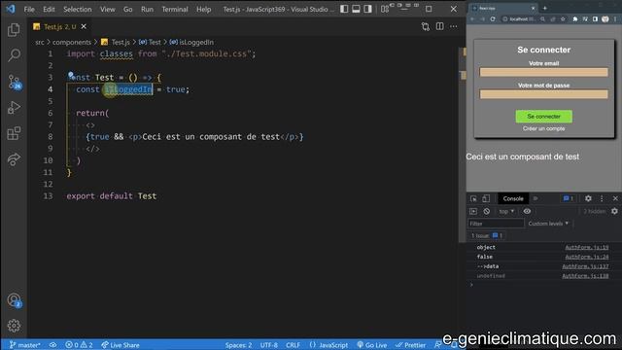Screen dimensions: 622x350
Task: Clear the DevTools console
Action: click(x=487, y=212)
